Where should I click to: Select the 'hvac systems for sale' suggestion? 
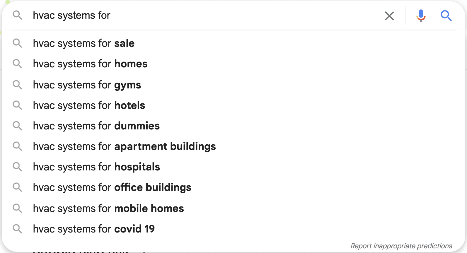coord(83,43)
